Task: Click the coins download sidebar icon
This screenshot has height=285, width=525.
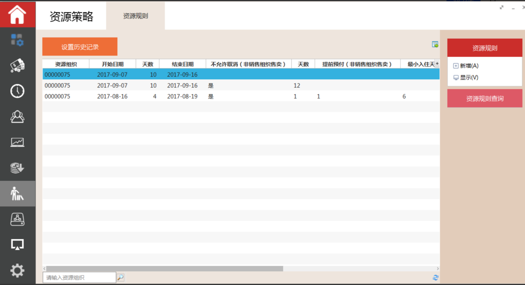Action: [x=17, y=168]
